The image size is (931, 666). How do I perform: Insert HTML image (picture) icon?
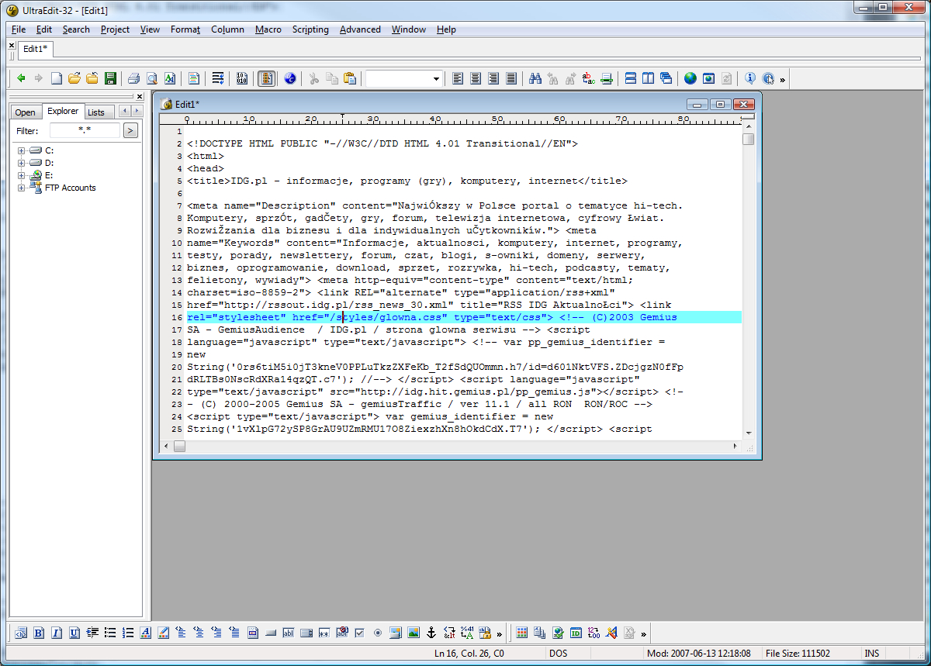(414, 633)
